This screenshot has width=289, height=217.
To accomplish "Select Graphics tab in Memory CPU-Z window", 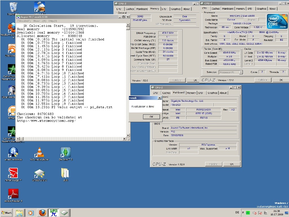I will coord(176,9).
